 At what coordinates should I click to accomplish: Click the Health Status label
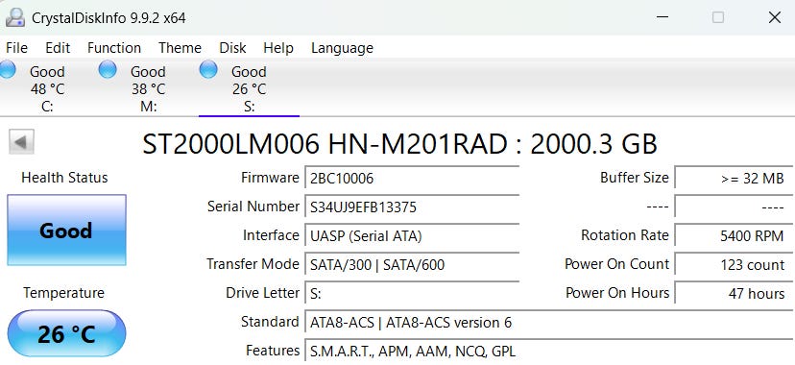point(65,178)
